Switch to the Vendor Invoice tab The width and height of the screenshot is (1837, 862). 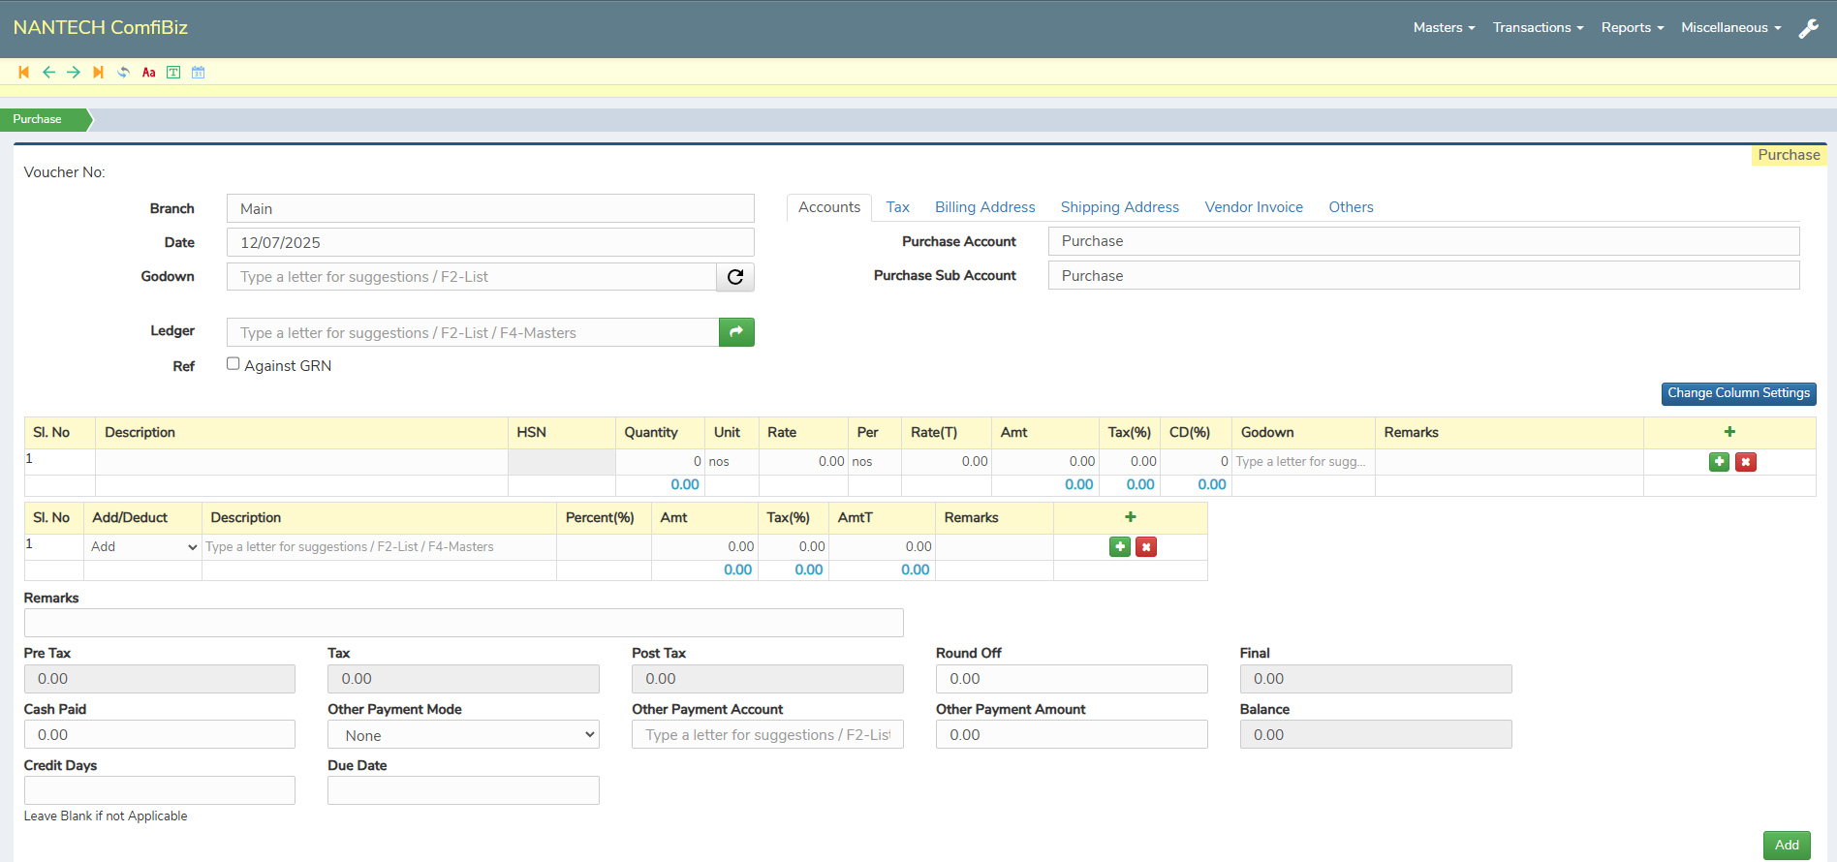(x=1253, y=207)
